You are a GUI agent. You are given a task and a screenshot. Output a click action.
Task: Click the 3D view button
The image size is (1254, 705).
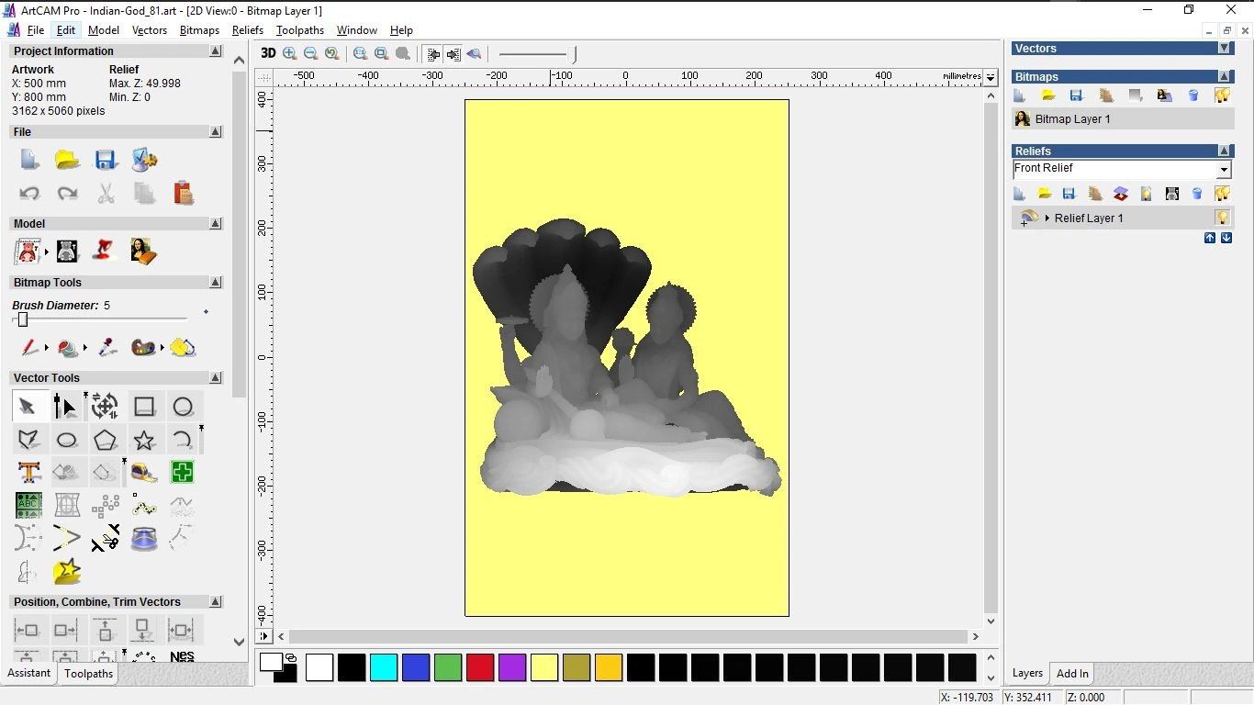(268, 53)
